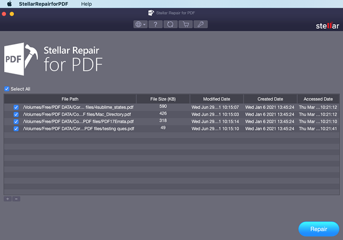Click file size value 590
Image resolution: width=343 pixels, height=240 pixels.
tap(163, 106)
